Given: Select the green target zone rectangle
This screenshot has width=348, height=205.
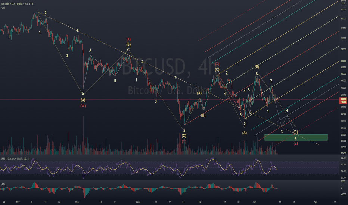Looking at the screenshot, I should [x=296, y=137].
